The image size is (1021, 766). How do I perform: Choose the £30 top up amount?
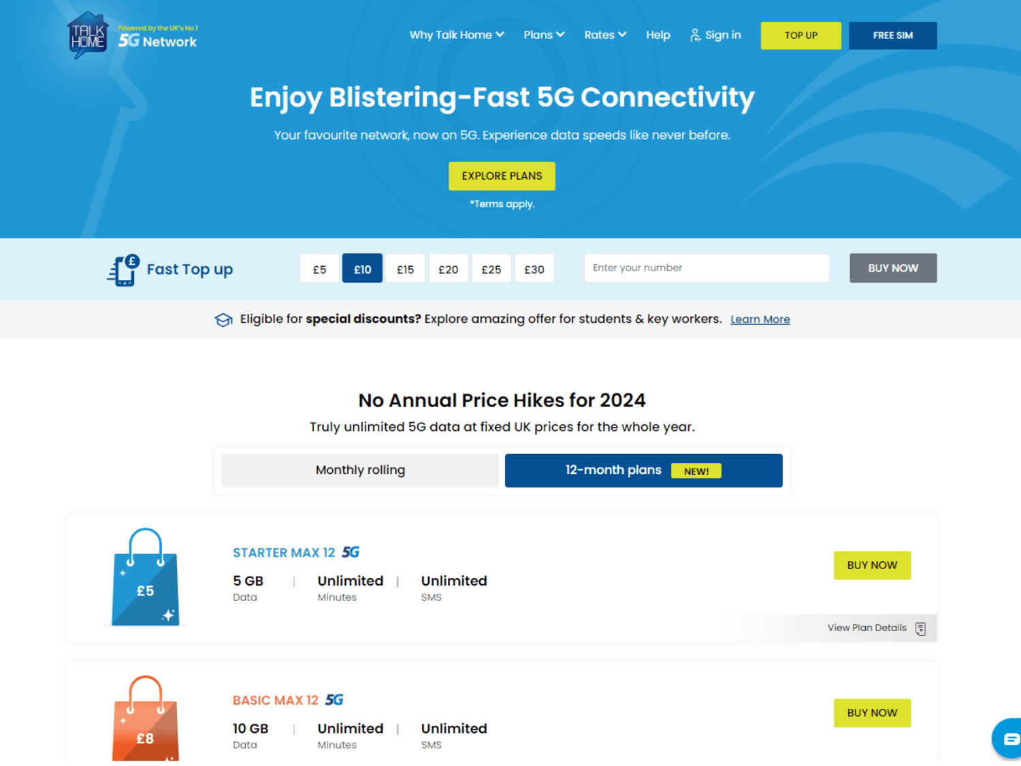534,269
